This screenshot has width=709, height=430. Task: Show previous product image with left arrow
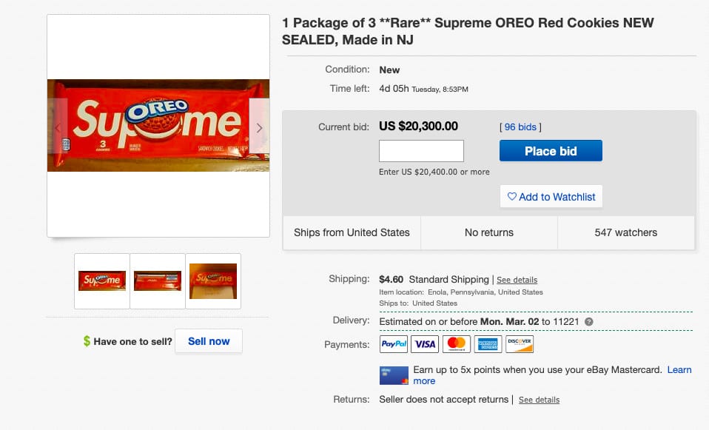coord(58,127)
